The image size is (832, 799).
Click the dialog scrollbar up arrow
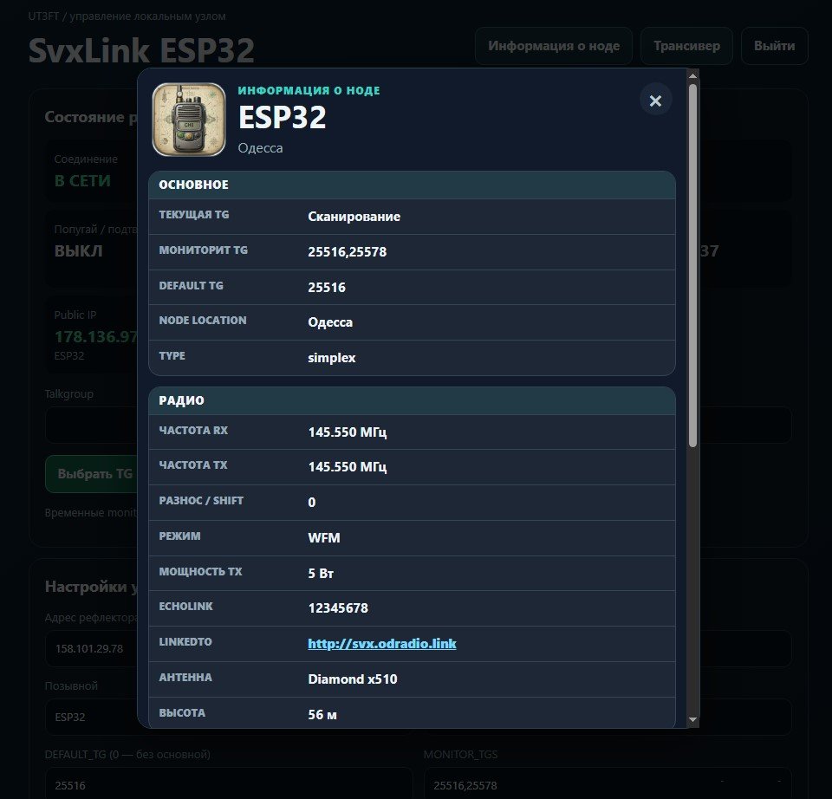[x=692, y=76]
